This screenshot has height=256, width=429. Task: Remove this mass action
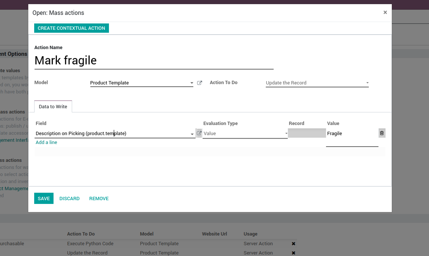(x=99, y=199)
